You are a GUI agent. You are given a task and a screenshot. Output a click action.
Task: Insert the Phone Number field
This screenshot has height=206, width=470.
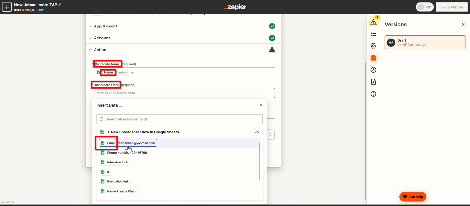[x=124, y=153]
